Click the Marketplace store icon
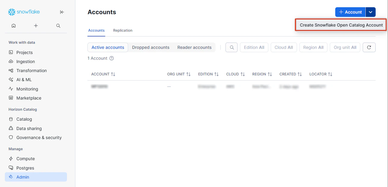This screenshot has height=187, width=388. pos(11,98)
